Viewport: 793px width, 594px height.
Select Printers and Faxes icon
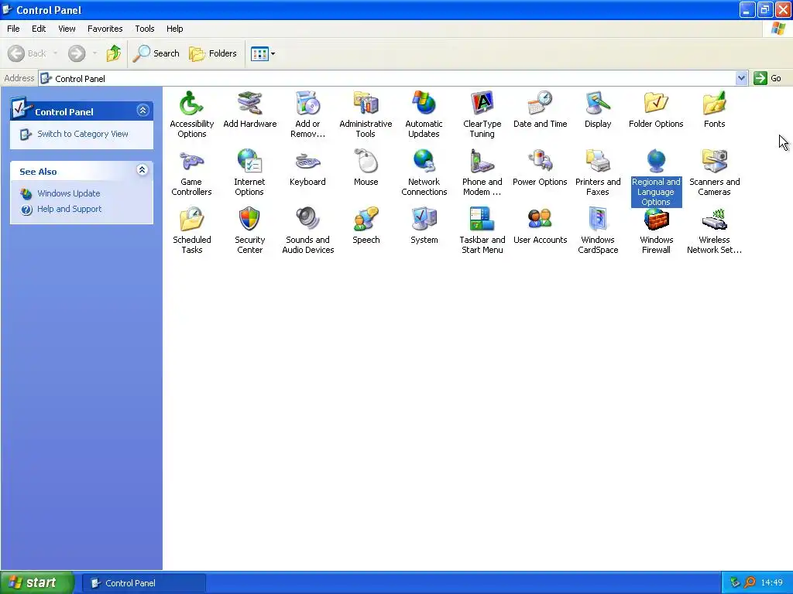598,161
